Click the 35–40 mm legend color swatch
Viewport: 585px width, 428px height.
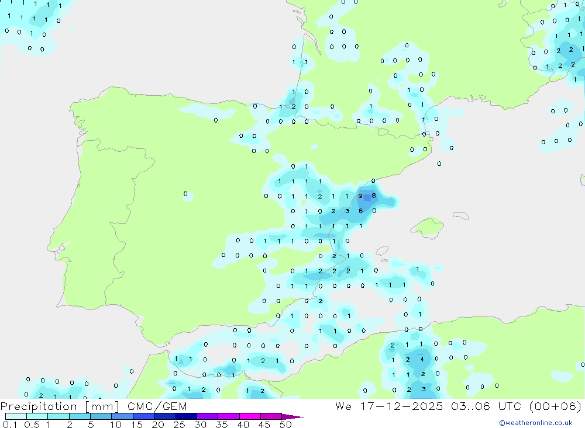click(x=228, y=416)
